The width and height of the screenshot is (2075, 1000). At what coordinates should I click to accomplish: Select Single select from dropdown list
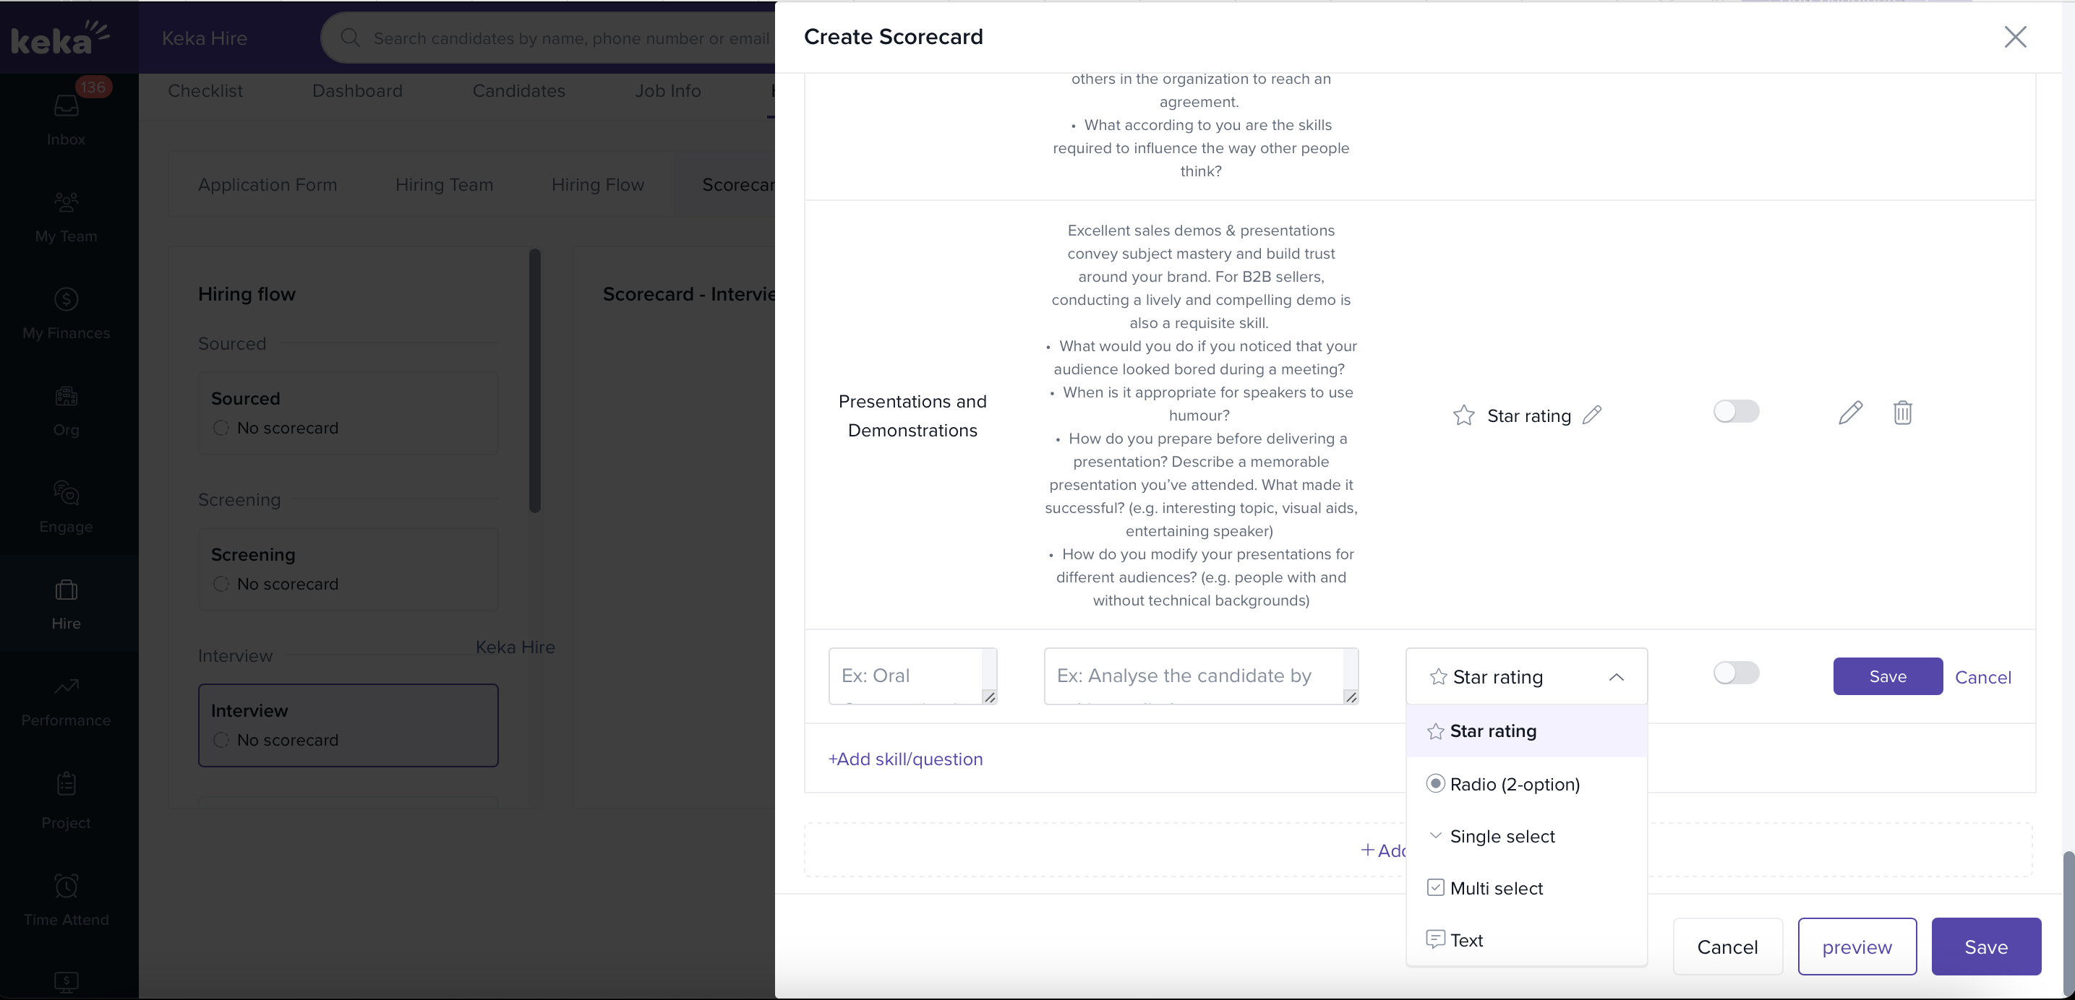pos(1502,837)
